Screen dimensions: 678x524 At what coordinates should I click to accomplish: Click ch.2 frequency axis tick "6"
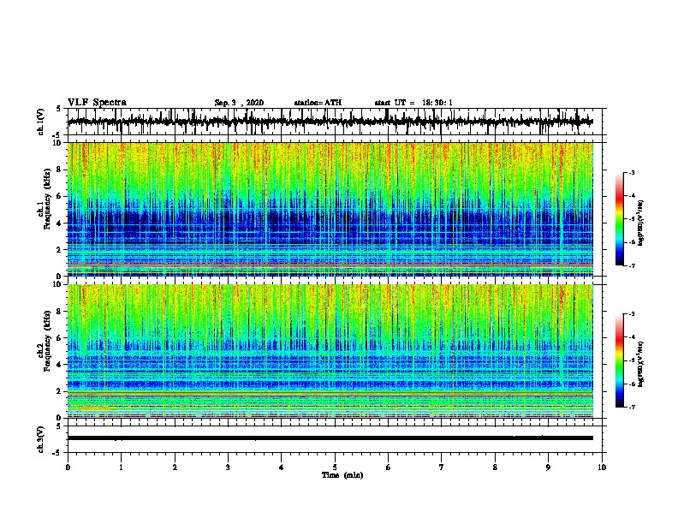point(60,338)
